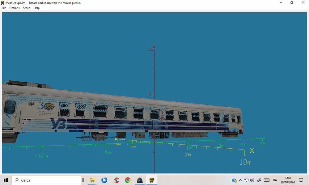
Task: Open CCleaner from the taskbar
Action: (116, 180)
